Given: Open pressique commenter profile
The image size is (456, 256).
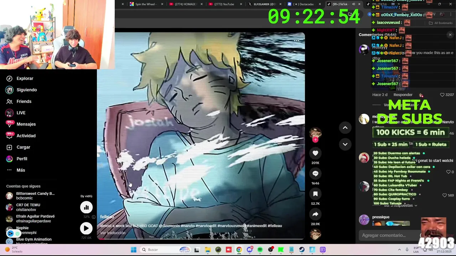Looking at the screenshot, I should [x=381, y=217].
